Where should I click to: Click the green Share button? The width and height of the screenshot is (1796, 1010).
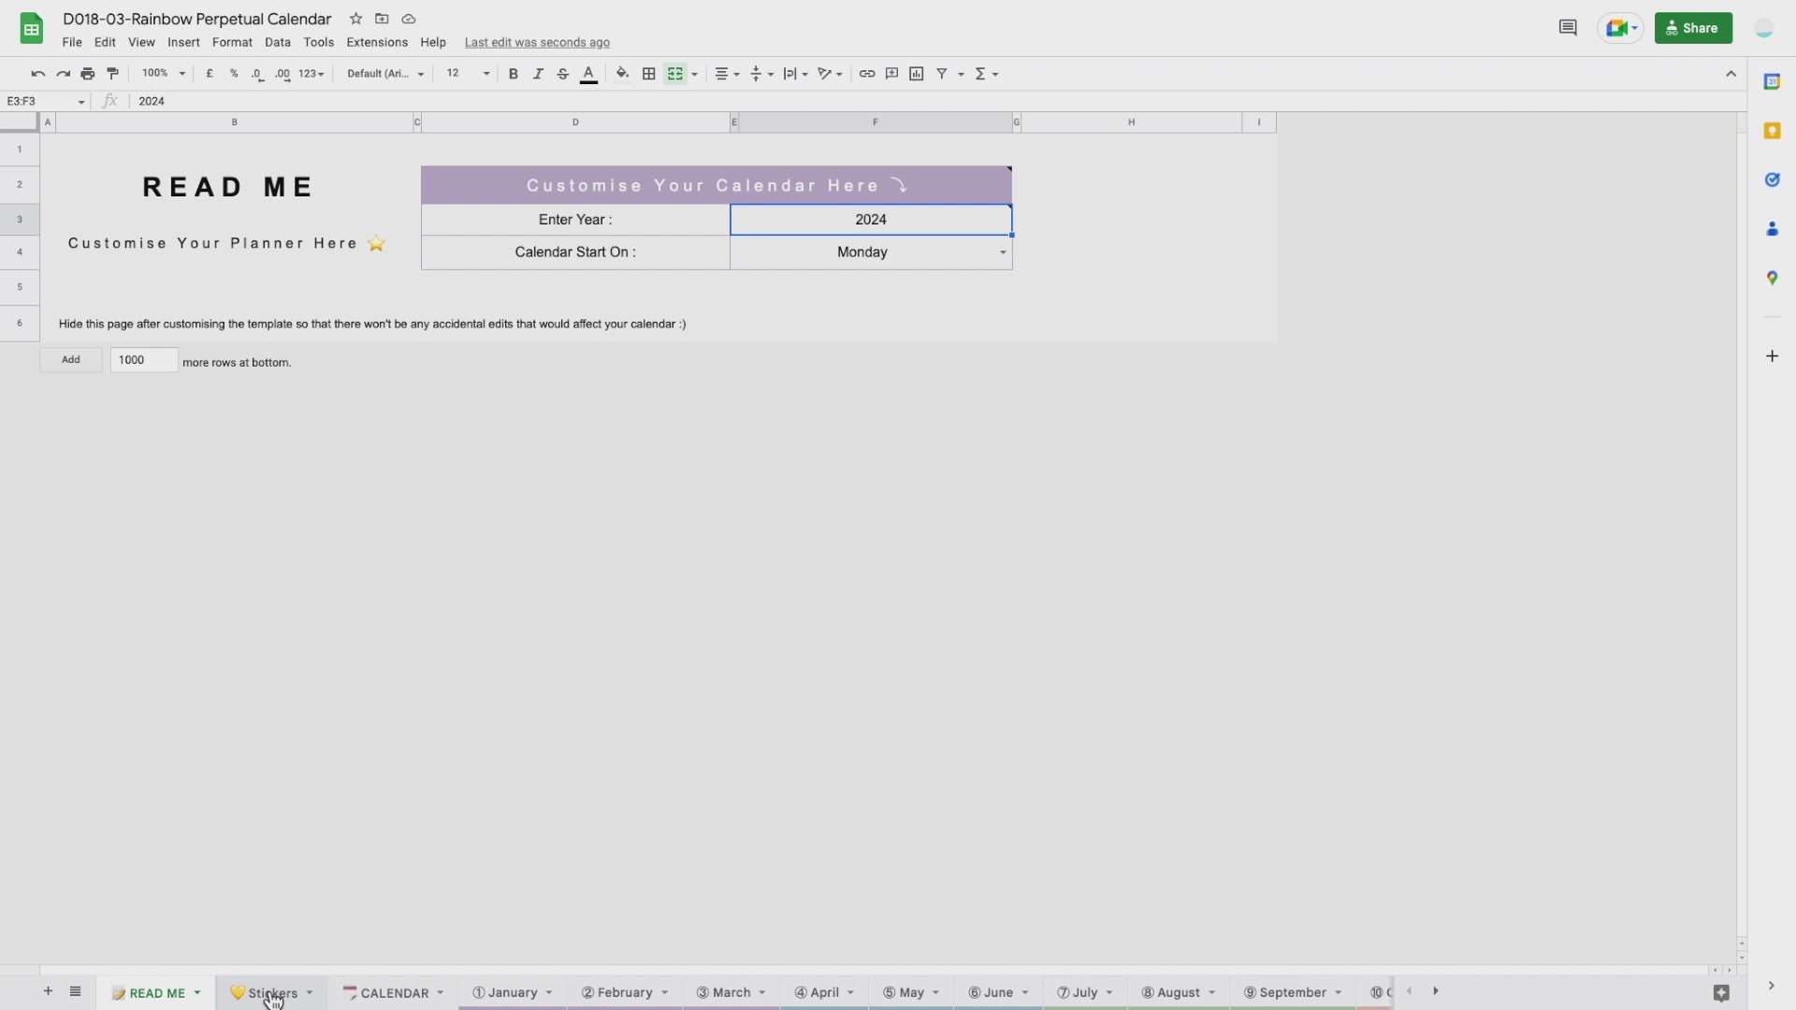1693,28
